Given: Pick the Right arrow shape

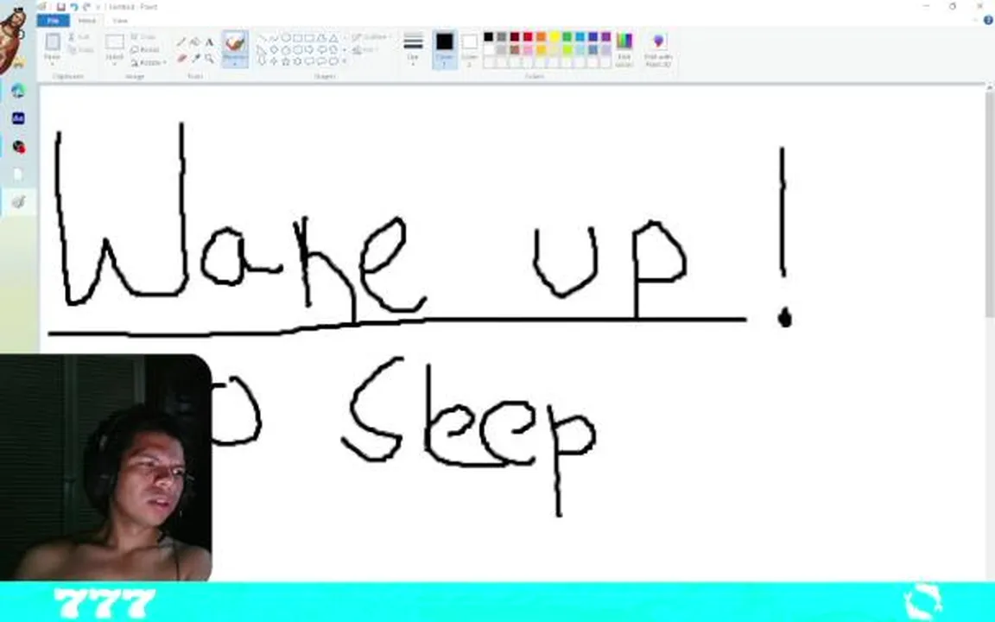Looking at the screenshot, I should (309, 49).
